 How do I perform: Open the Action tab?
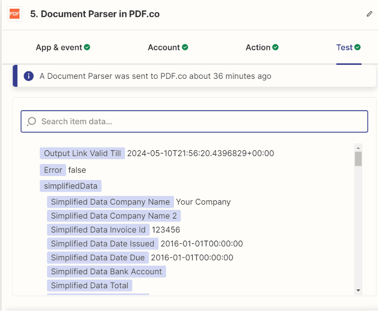pyautogui.click(x=262, y=47)
